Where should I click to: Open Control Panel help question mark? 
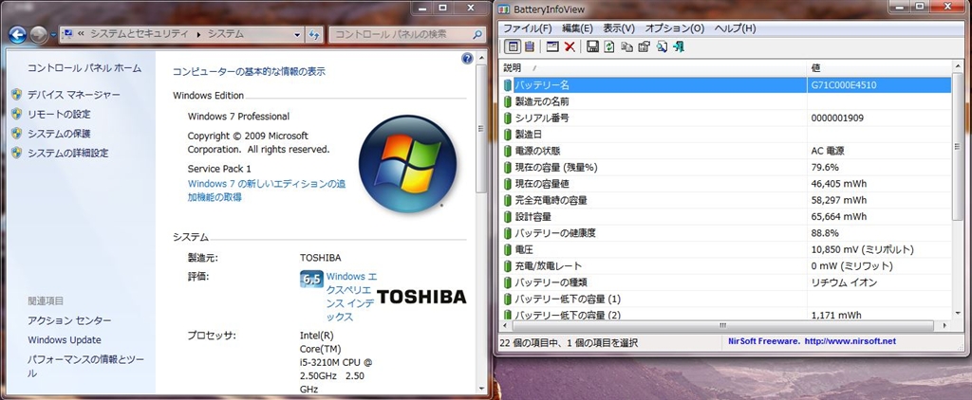[x=467, y=59]
